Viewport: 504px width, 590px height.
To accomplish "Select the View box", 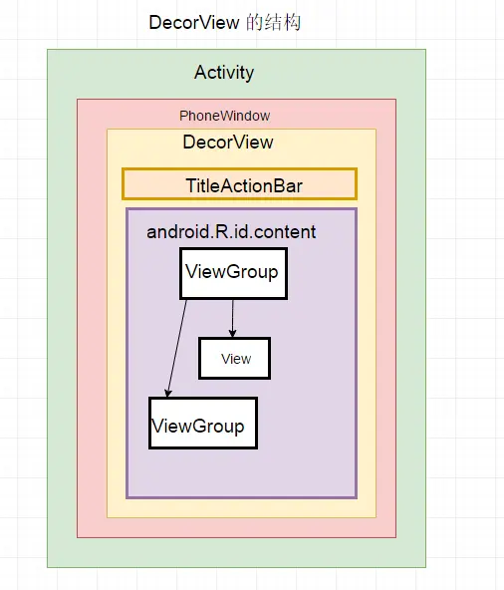I will 235,358.
